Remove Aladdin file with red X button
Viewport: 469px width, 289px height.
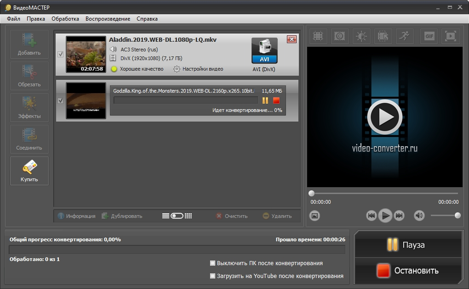pos(292,39)
